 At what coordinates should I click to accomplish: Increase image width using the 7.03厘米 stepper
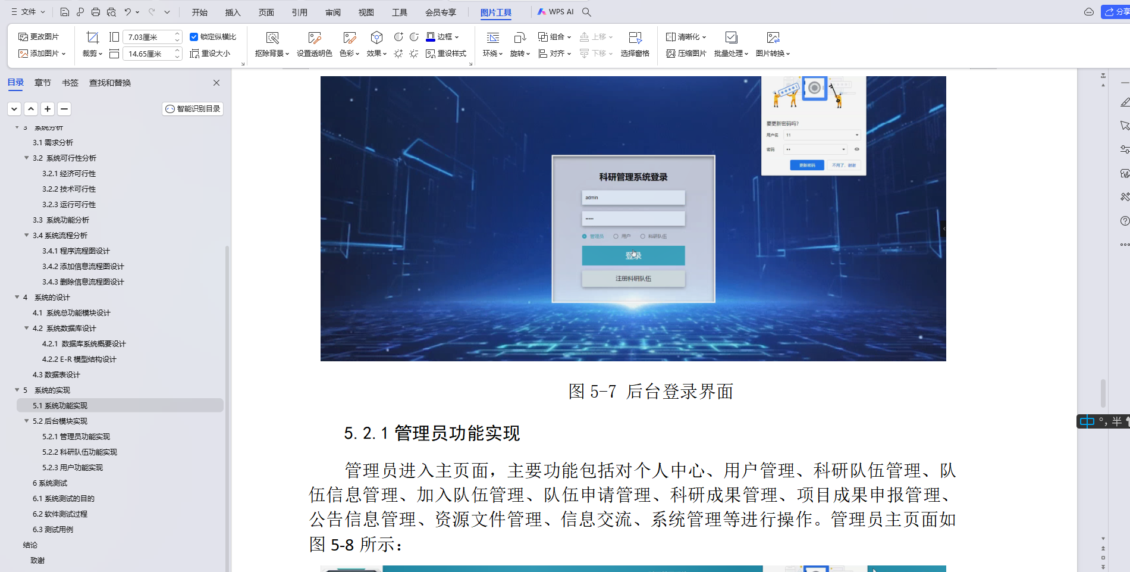point(177,33)
